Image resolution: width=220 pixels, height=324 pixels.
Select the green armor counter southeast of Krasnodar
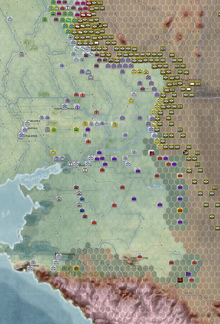click(76, 268)
